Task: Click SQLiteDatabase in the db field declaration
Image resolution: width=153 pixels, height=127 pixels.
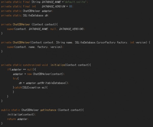Action: [x=33, y=15]
